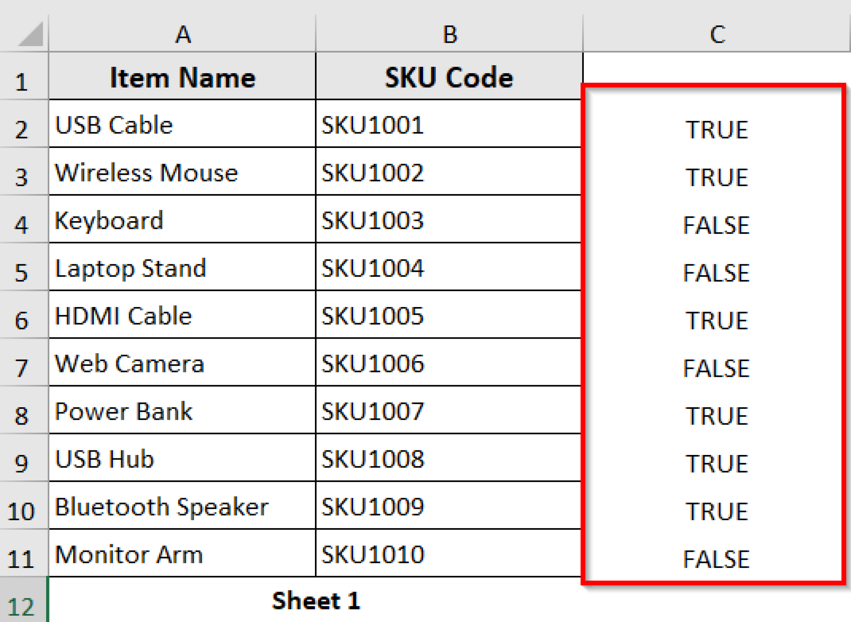
Task: Select column header A
Action: click(x=183, y=34)
